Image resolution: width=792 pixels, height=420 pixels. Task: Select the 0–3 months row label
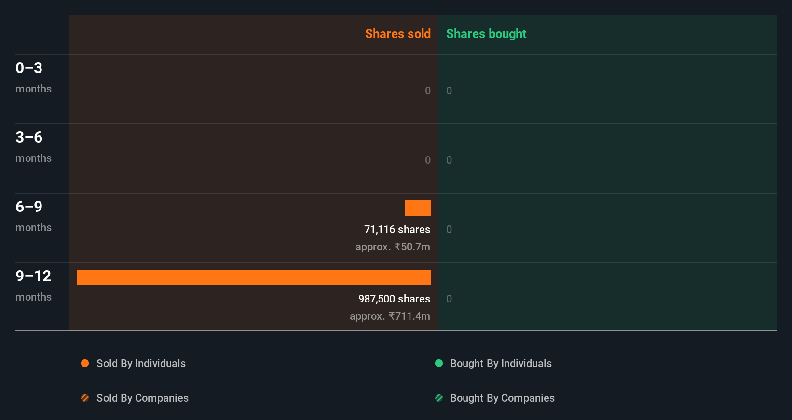tap(33, 77)
